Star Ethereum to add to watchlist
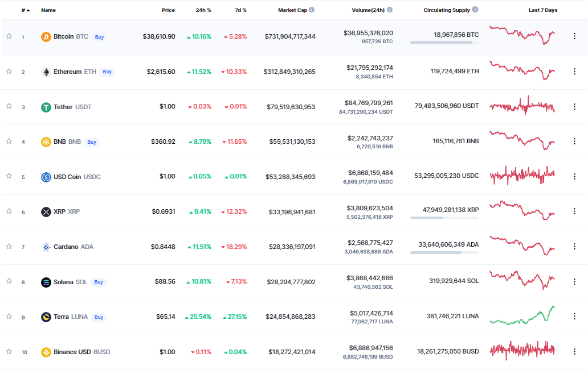Viewport: 588px width, 370px height. [x=9, y=71]
